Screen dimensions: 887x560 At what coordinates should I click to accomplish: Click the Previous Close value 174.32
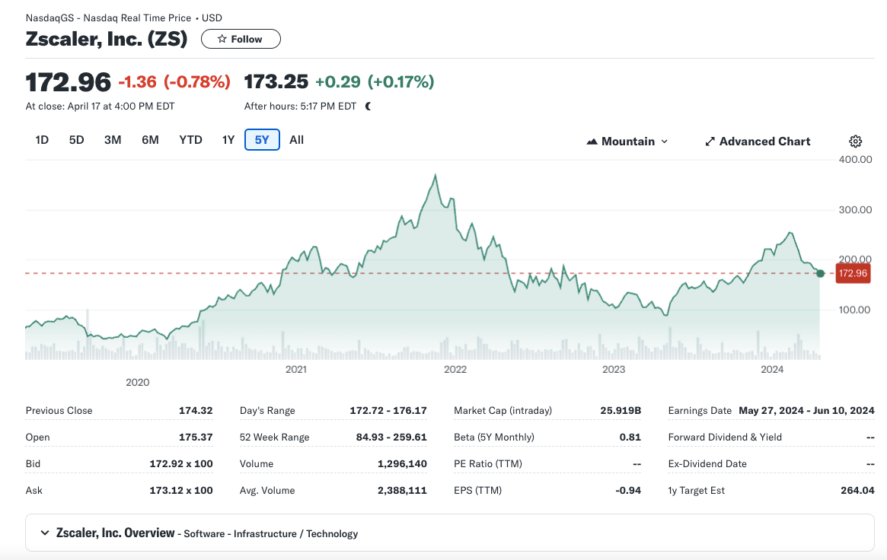pyautogui.click(x=196, y=410)
